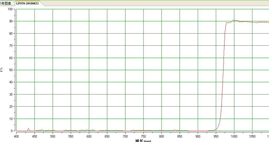Click the 1050 label on the x-axis
Screen dimensions: 269x142
coord(252,136)
